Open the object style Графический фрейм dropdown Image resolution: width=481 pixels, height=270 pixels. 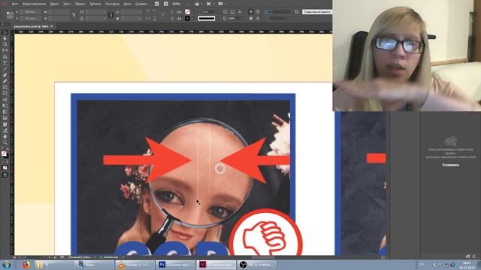pyautogui.click(x=317, y=12)
